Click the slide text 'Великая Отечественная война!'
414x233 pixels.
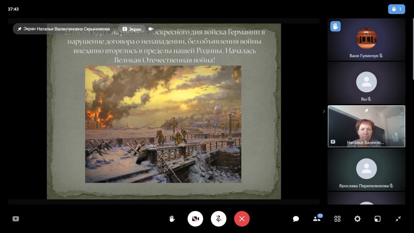pyautogui.click(x=164, y=60)
